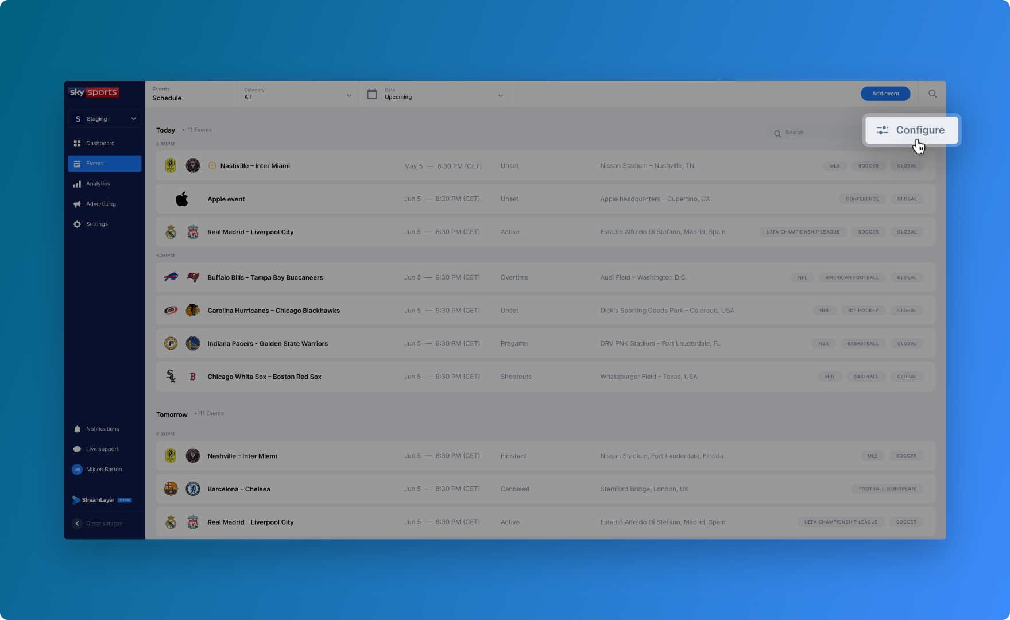1010x620 pixels.
Task: Click the Chicago White Sox logo
Action: 171,377
